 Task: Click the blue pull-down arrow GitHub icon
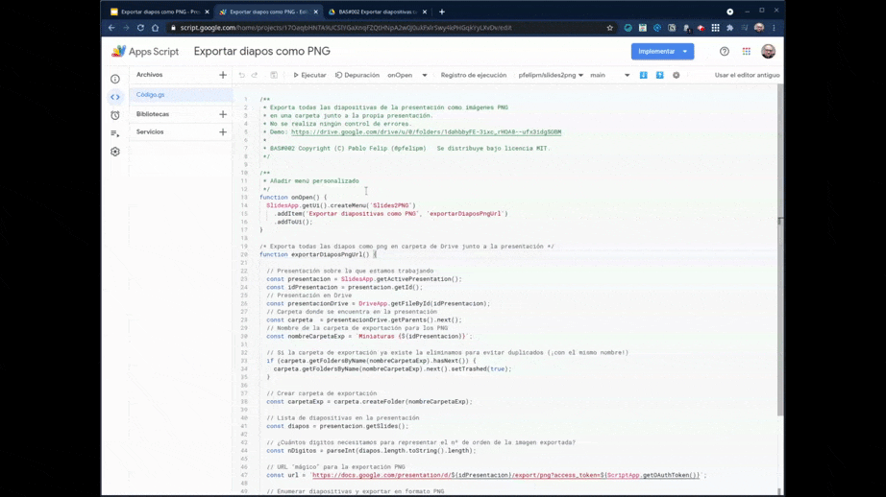[643, 75]
